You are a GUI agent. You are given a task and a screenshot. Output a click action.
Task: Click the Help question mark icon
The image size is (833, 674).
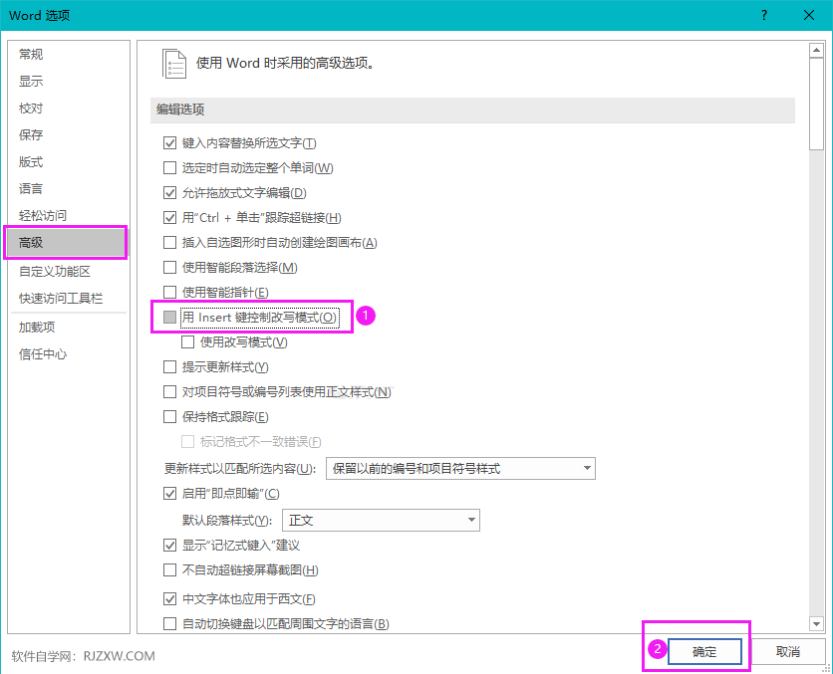[x=763, y=15]
